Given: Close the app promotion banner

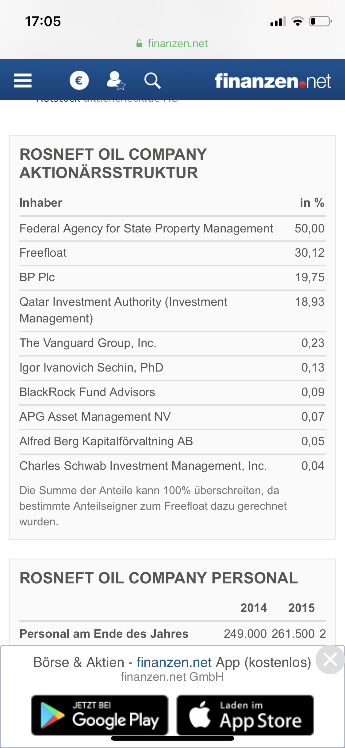Looking at the screenshot, I should point(330,660).
